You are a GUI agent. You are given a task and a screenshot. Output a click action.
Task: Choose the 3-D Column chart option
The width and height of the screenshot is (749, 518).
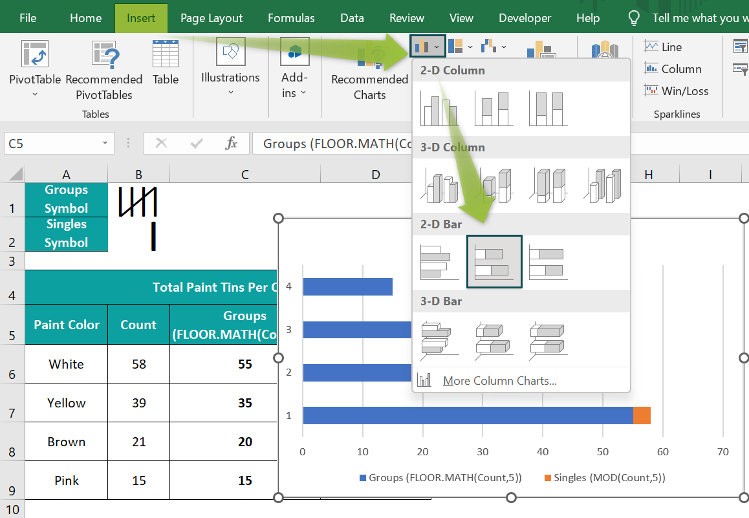point(603,186)
